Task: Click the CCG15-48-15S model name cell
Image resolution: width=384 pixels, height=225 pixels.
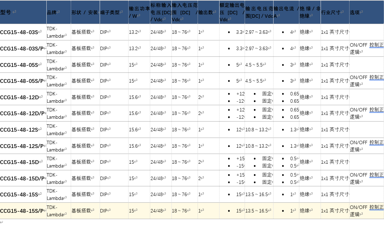Action: tap(20, 195)
